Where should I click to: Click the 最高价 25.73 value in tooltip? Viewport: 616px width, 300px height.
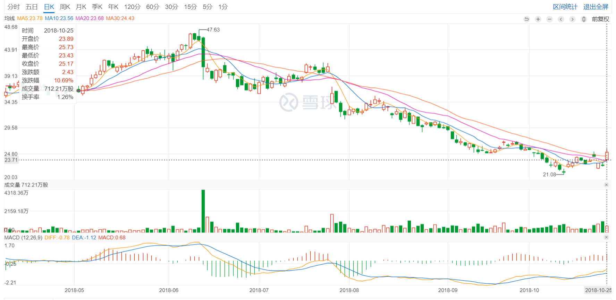point(66,47)
